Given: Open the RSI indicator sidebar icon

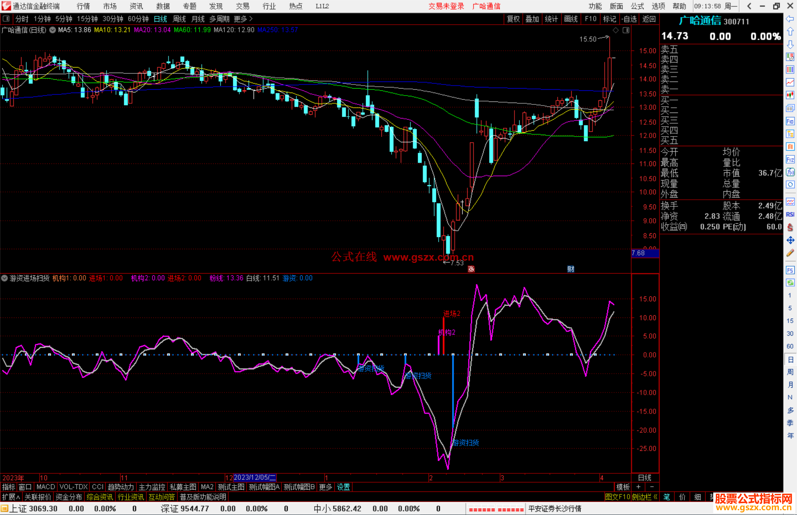Looking at the screenshot, I should [x=790, y=214].
